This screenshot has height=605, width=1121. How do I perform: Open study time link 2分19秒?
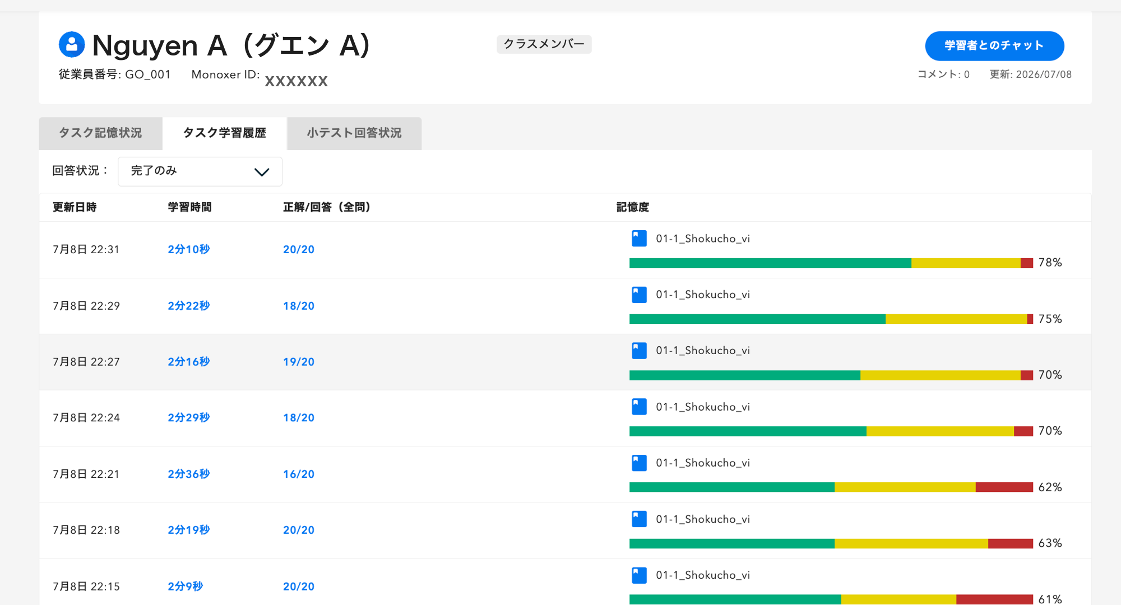pyautogui.click(x=189, y=530)
